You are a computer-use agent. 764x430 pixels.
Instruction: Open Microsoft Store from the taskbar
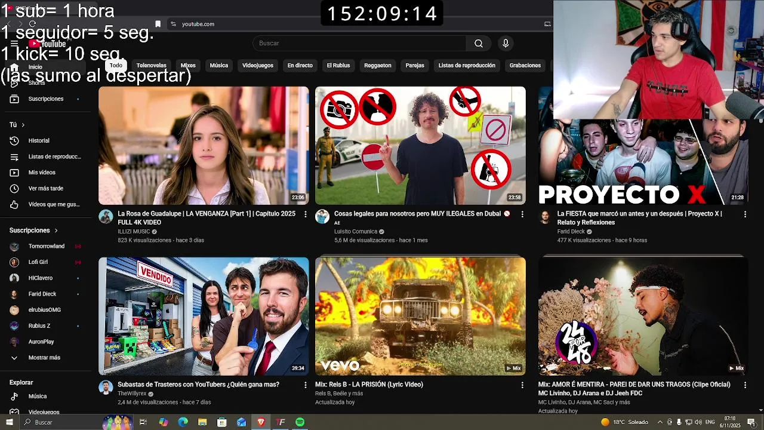pos(222,422)
